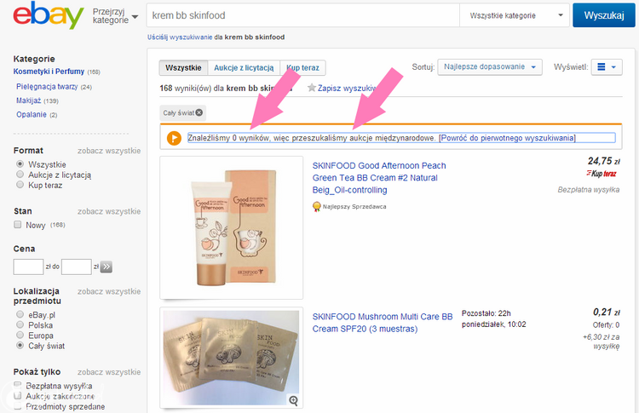Viewport: 639px width, 413px height.
Task: Save search via the star icon
Action: pos(312,88)
